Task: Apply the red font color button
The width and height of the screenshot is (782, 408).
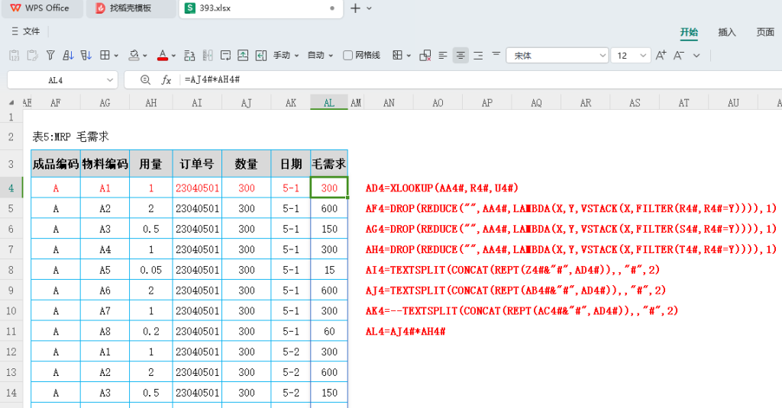Action: pyautogui.click(x=163, y=56)
